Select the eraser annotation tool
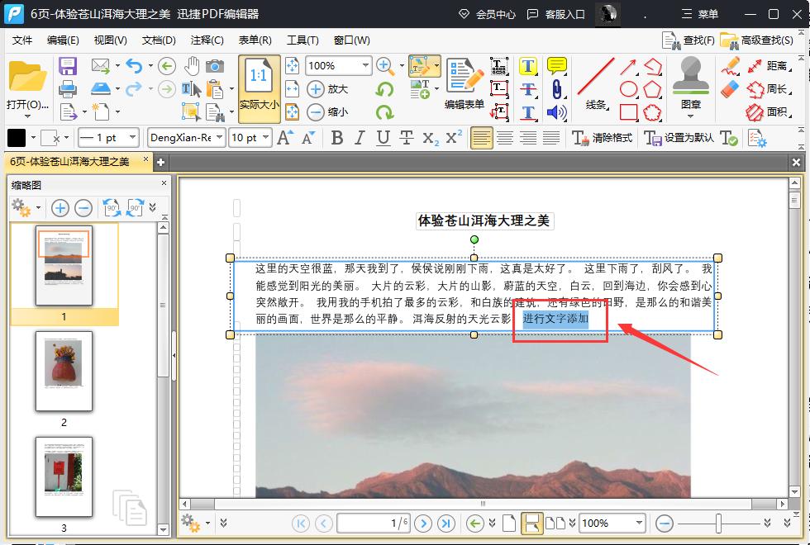810x545 pixels. [x=731, y=88]
